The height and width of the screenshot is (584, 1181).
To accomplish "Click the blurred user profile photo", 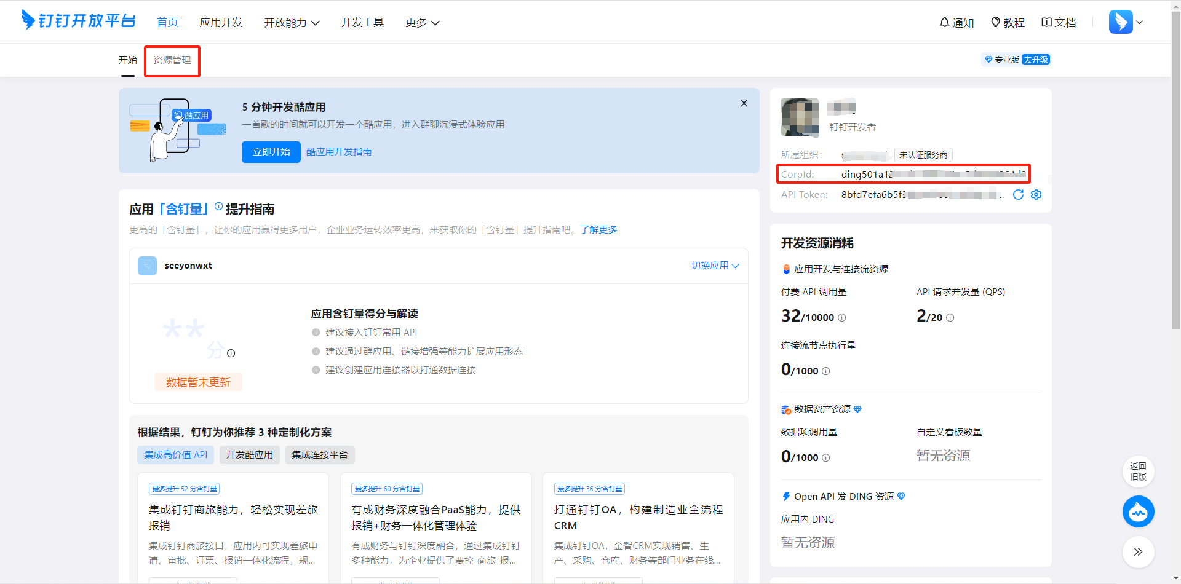I will point(800,117).
